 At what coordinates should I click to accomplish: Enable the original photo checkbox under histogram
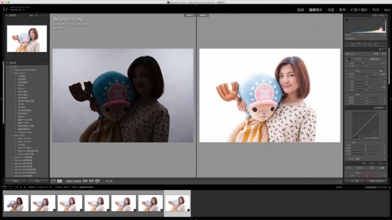tap(347, 38)
